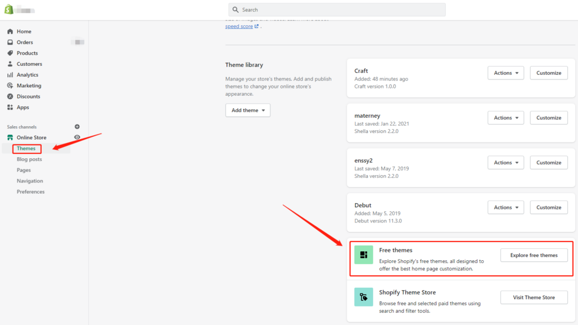578x325 pixels.
Task: Click the Free themes heading
Action: tap(396, 250)
